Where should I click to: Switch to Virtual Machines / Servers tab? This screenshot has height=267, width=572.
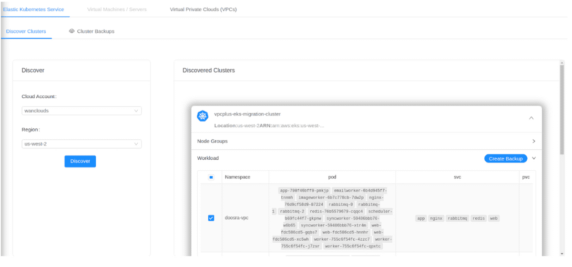[x=117, y=10]
